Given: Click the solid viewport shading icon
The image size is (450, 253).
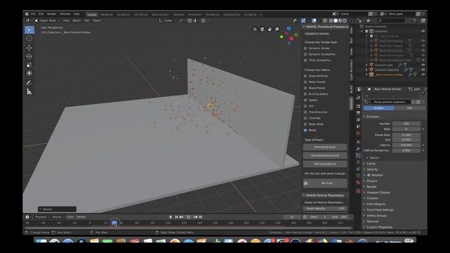Looking at the screenshot, I should [335, 20].
